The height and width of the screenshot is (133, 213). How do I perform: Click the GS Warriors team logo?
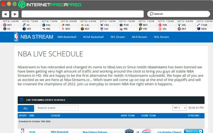click(5, 29)
